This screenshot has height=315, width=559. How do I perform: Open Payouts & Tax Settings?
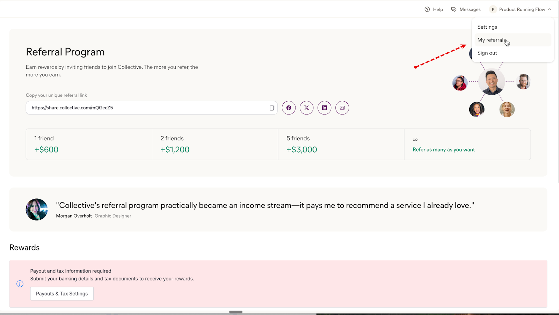(61, 293)
